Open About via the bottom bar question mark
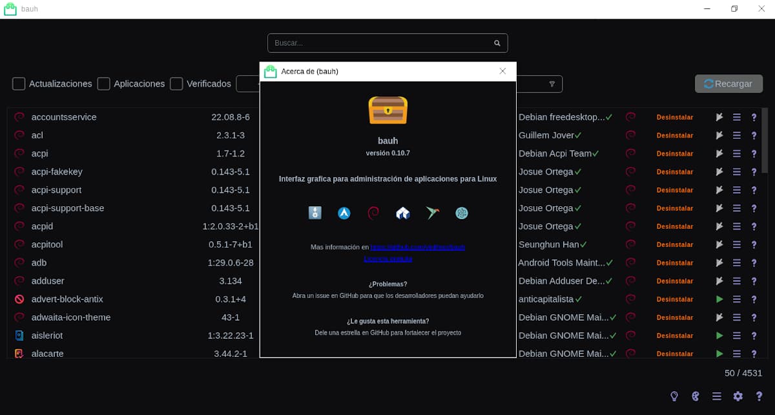 tap(759, 396)
